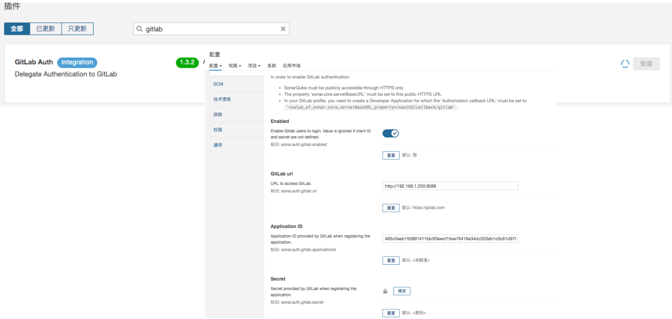Screen dimensions: 672x319
Task: Open the 权限 dropdown menu
Action: point(235,66)
